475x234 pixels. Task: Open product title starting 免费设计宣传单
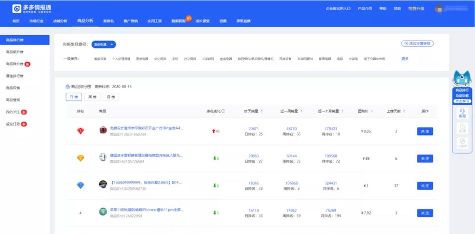tap(146, 128)
